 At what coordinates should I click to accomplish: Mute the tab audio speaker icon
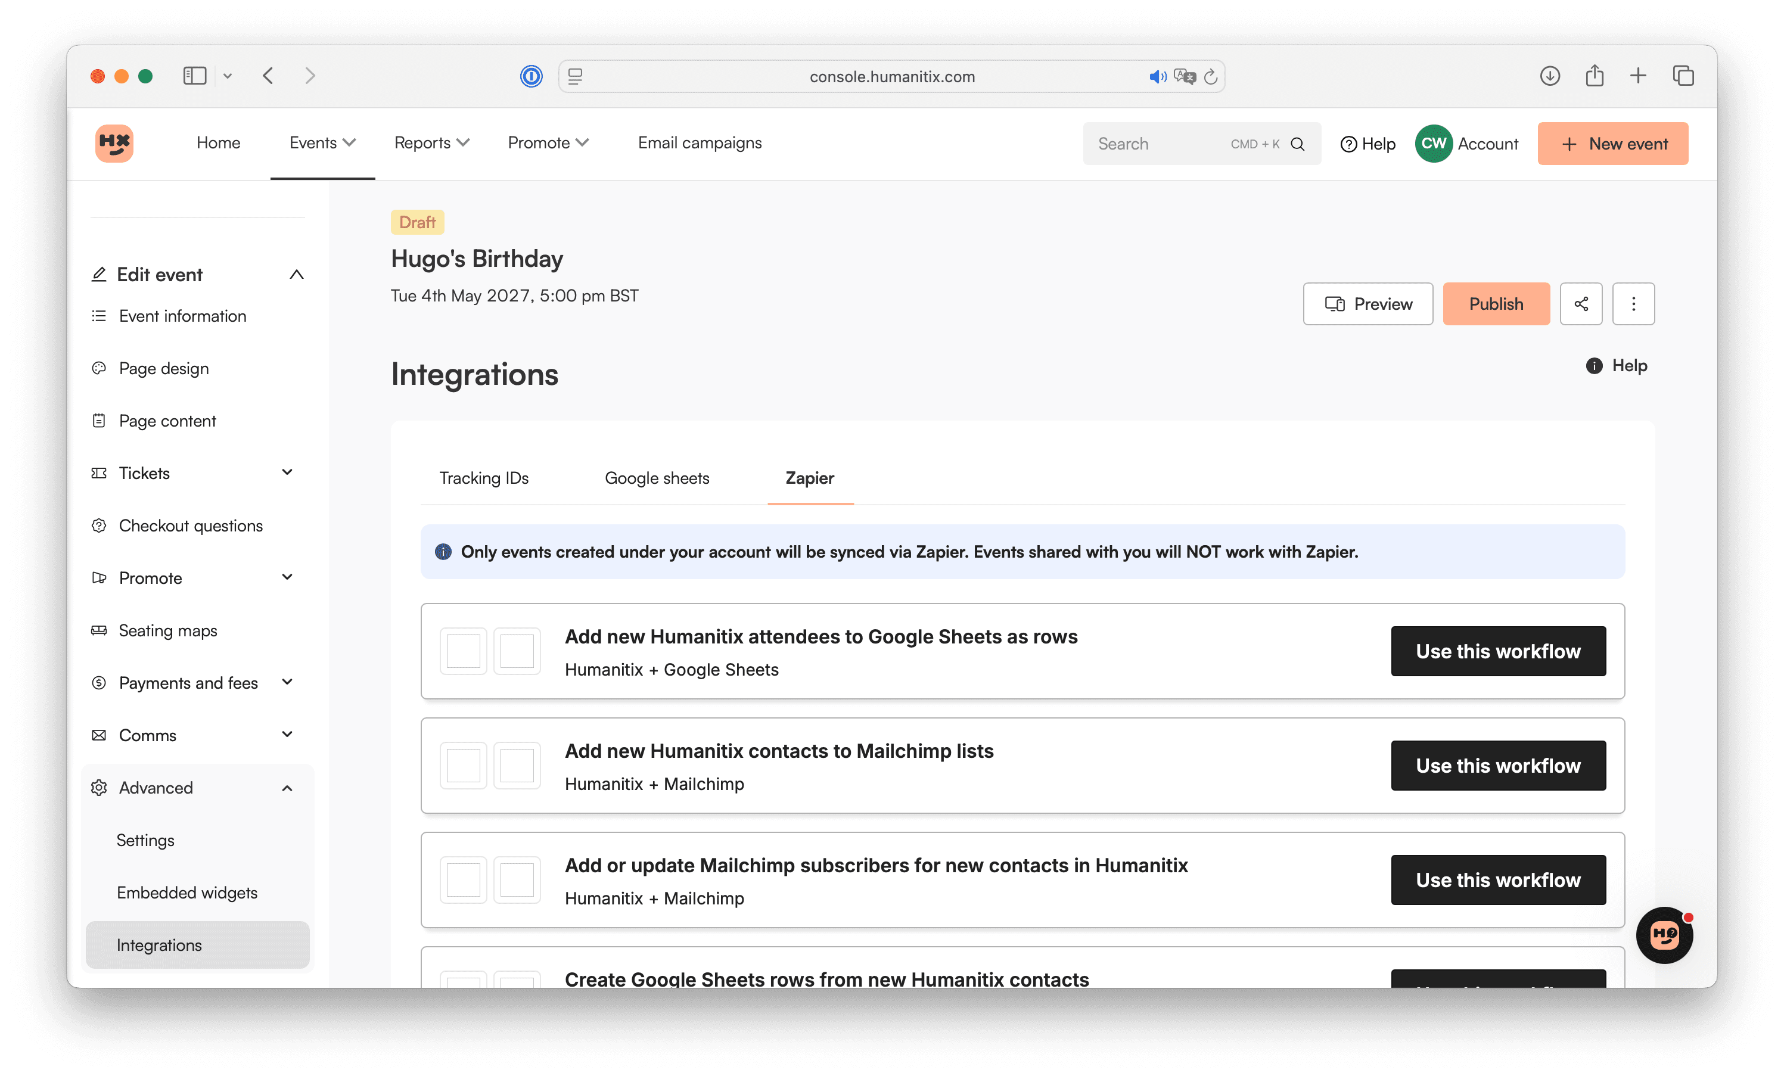(x=1157, y=77)
